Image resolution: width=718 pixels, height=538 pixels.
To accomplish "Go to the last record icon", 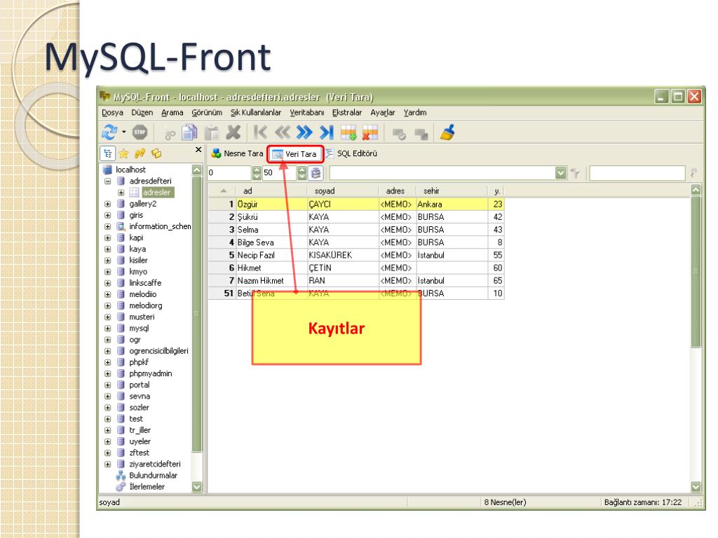I will coord(327,132).
